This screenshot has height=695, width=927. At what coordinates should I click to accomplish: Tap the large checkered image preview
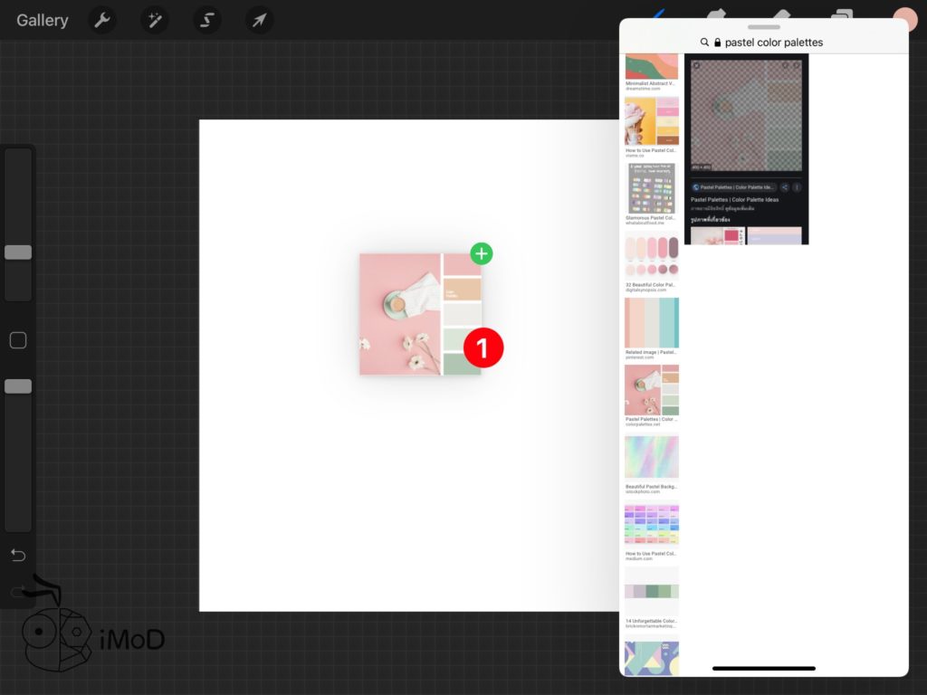pyautogui.click(x=746, y=113)
